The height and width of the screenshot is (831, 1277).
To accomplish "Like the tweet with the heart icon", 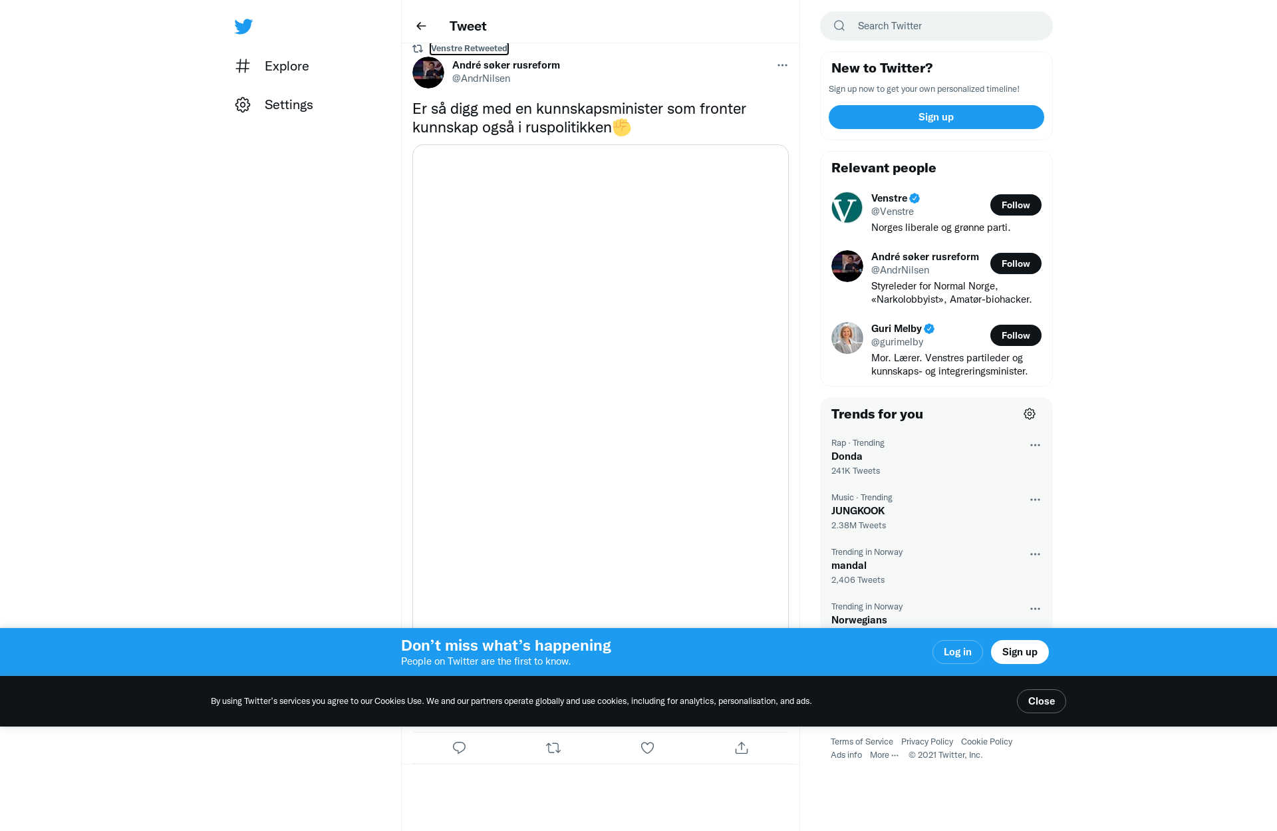I will 647,748.
